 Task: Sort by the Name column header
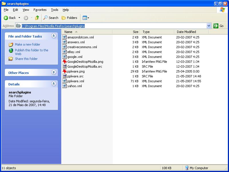[x=87, y=32]
